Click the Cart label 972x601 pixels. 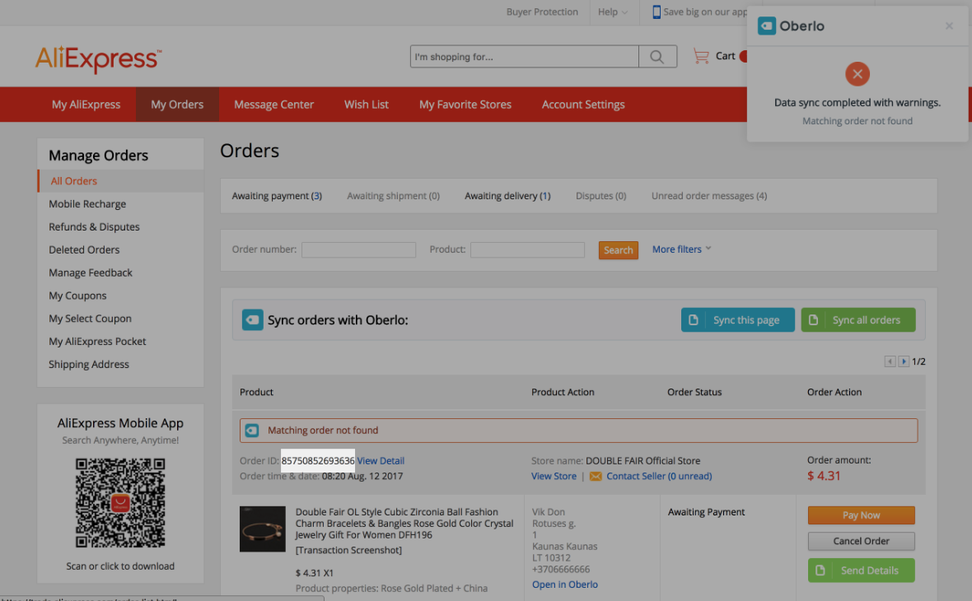coord(725,56)
